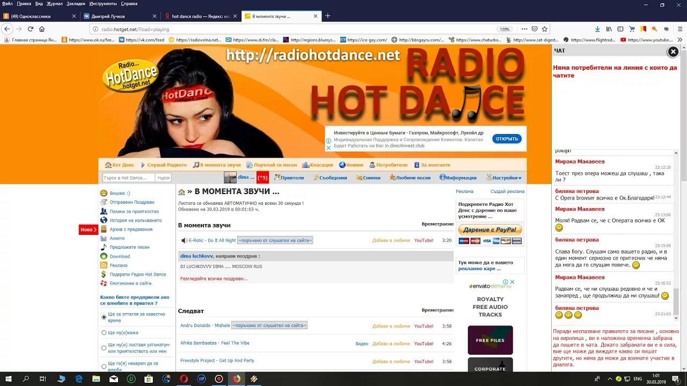Open the Microsoft Edge taskbar icon

79,378
